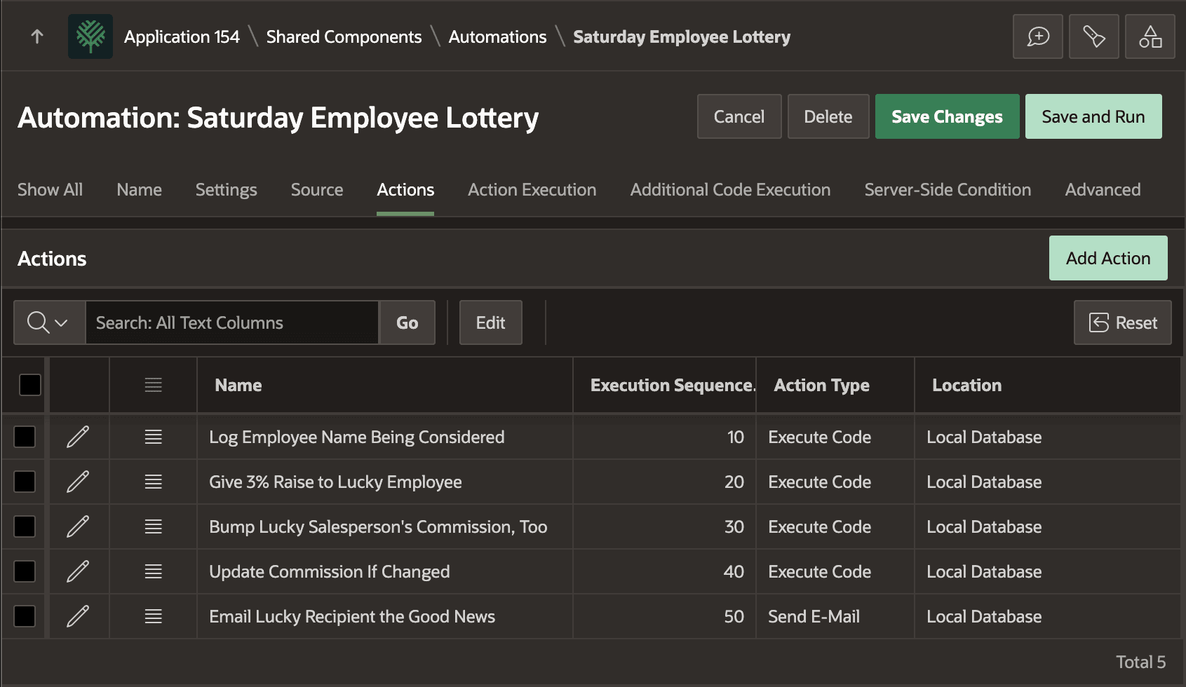
Task: Check the Log Employee Name Being Considered row
Action: (x=25, y=437)
